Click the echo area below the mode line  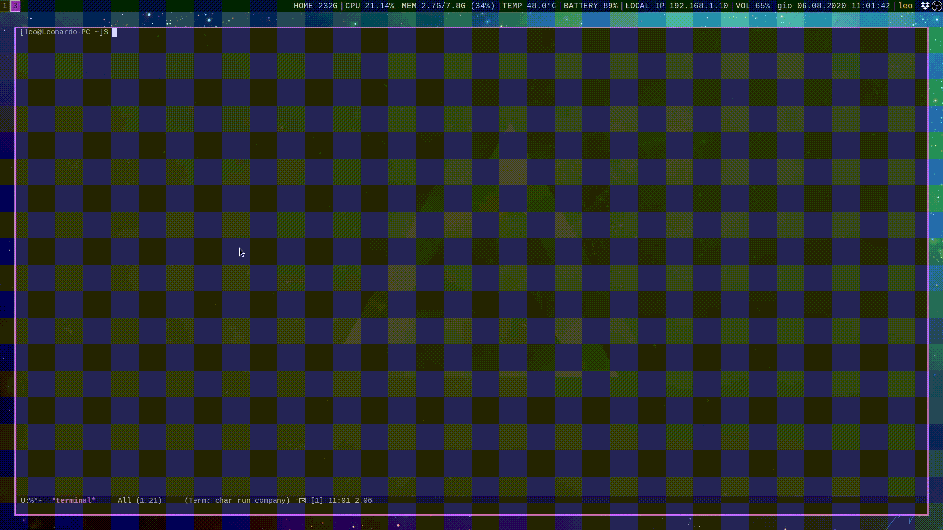pyautogui.click(x=471, y=510)
